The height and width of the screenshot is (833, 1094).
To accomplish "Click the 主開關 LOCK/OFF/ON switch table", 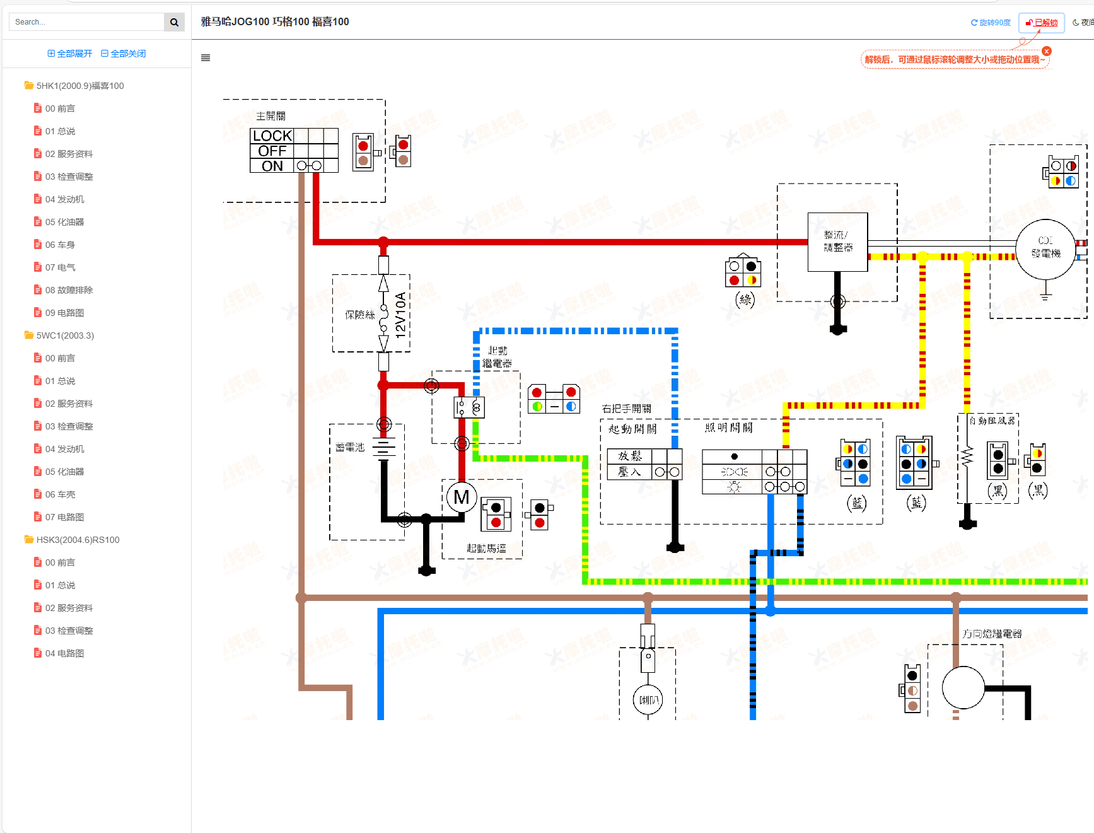I will 294,151.
